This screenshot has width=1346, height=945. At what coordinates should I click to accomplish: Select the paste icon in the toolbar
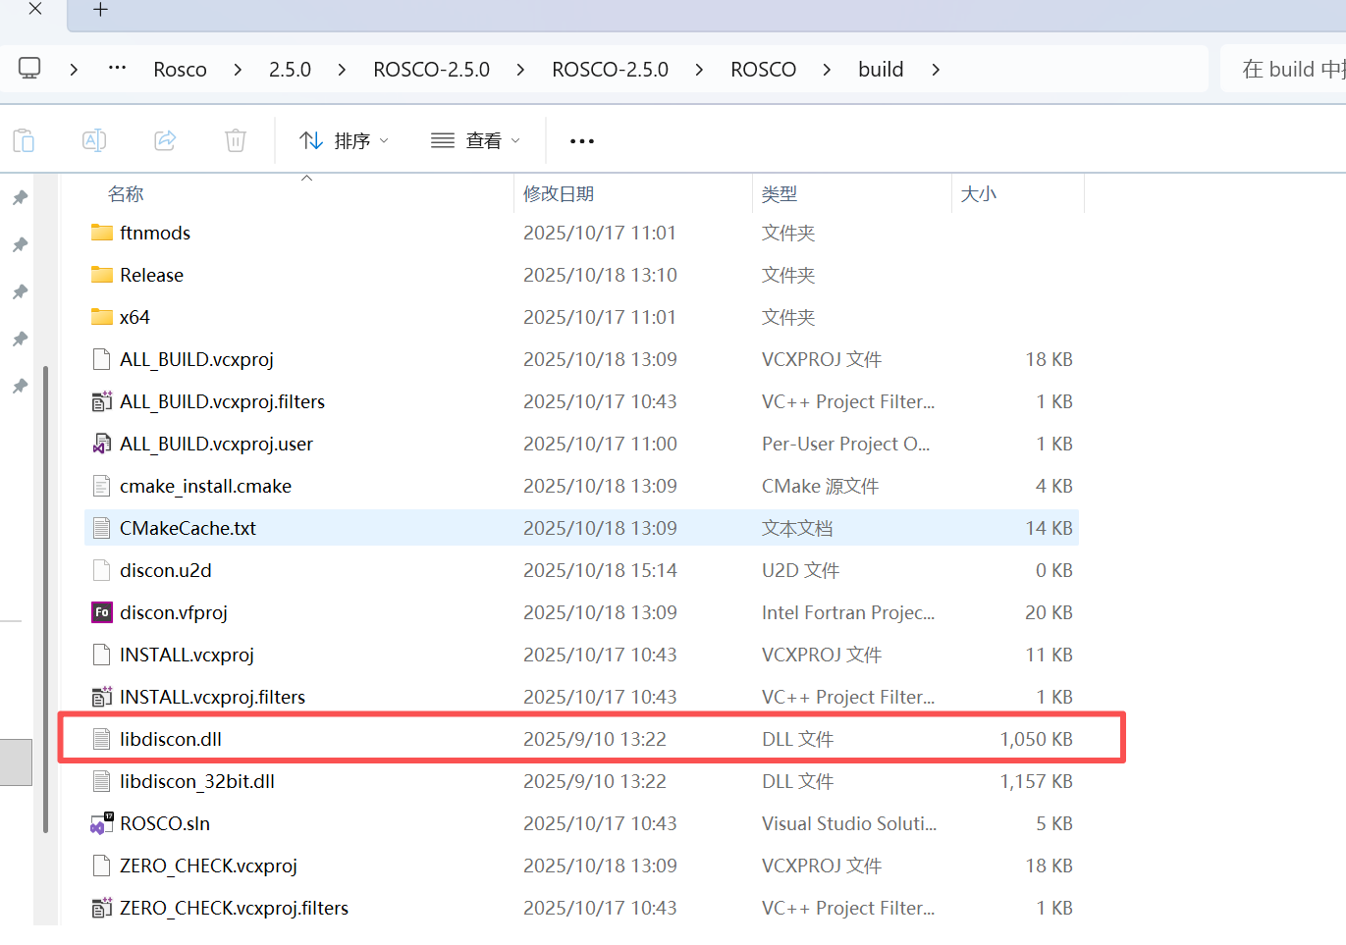[x=24, y=139]
